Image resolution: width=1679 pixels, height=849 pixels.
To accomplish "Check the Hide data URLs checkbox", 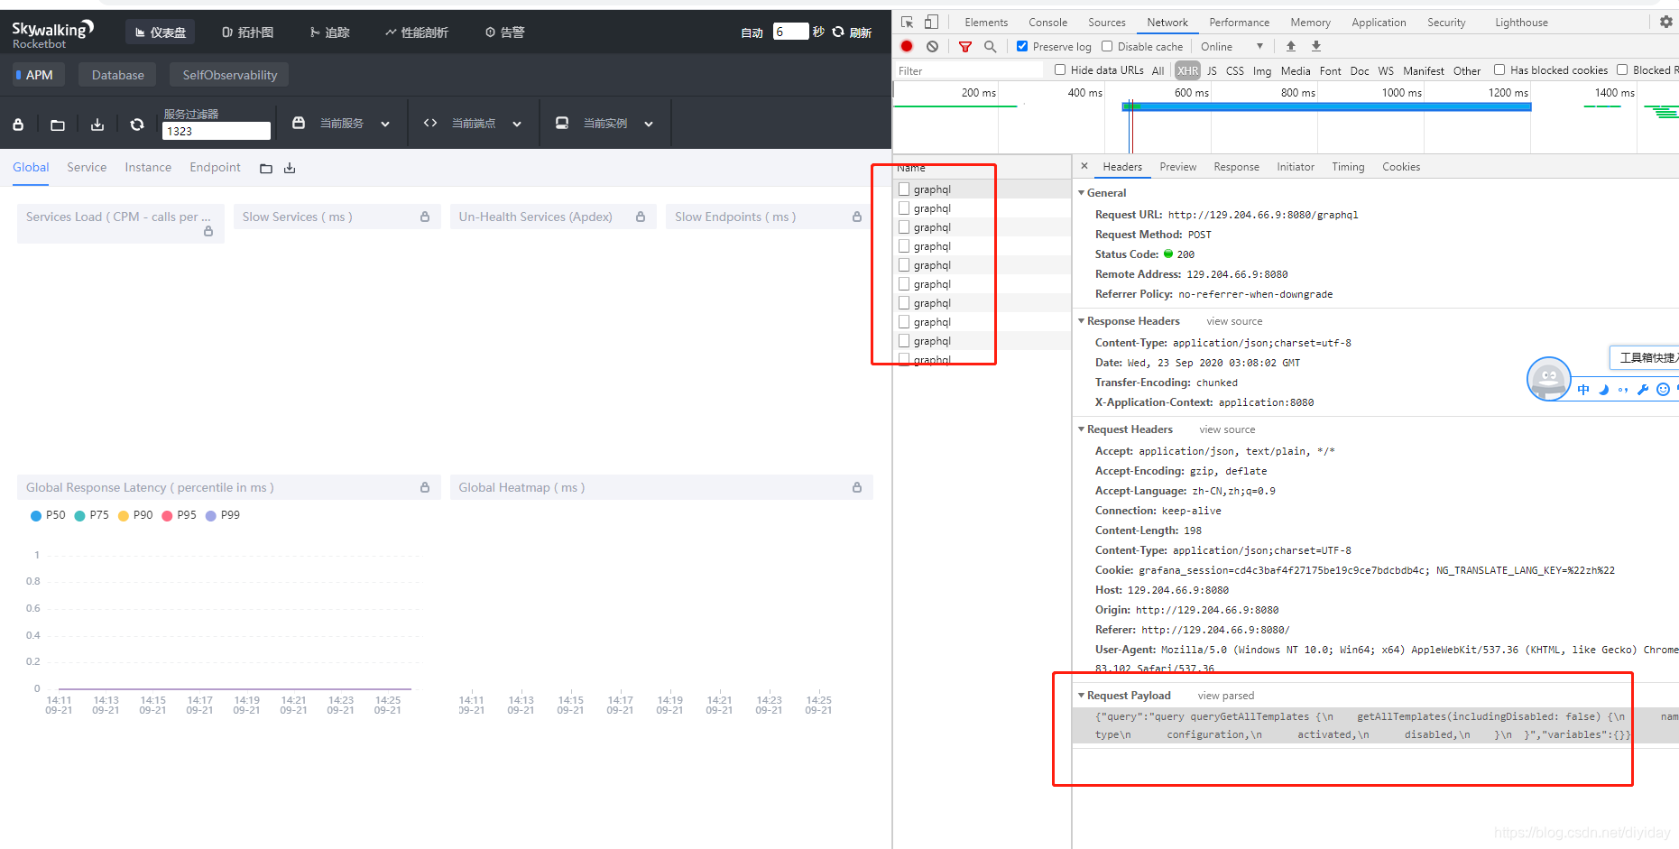I will click(x=1060, y=69).
